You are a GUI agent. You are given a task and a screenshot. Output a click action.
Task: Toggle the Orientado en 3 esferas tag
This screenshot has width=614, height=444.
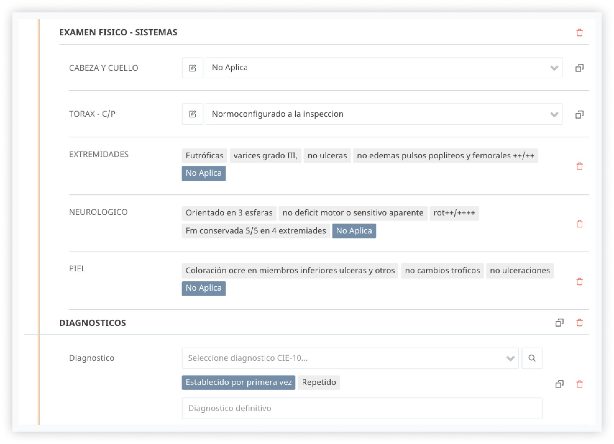(x=229, y=213)
